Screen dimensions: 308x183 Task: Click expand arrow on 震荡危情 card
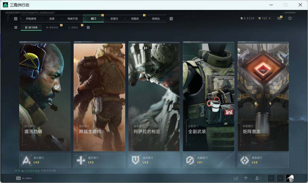[22, 121]
